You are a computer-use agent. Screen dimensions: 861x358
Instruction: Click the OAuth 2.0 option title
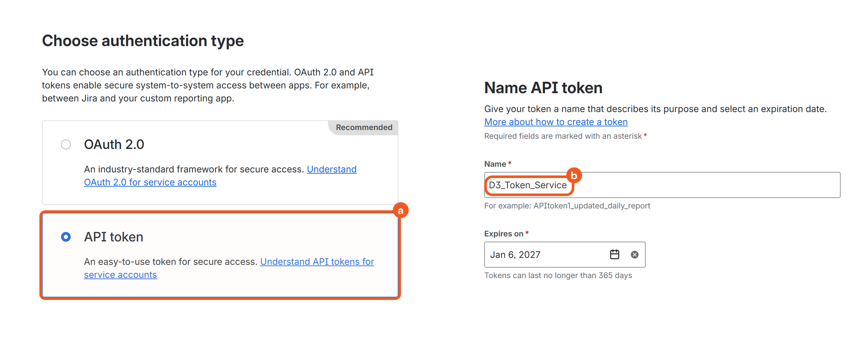click(x=114, y=144)
